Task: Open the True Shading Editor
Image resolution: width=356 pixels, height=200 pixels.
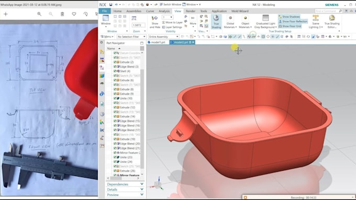Action: pyautogui.click(x=332, y=22)
